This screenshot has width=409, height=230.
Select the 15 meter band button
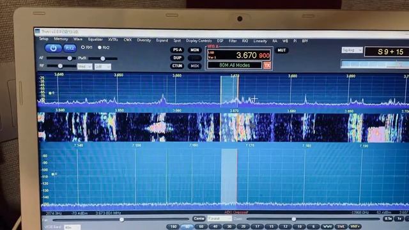pos(271,227)
